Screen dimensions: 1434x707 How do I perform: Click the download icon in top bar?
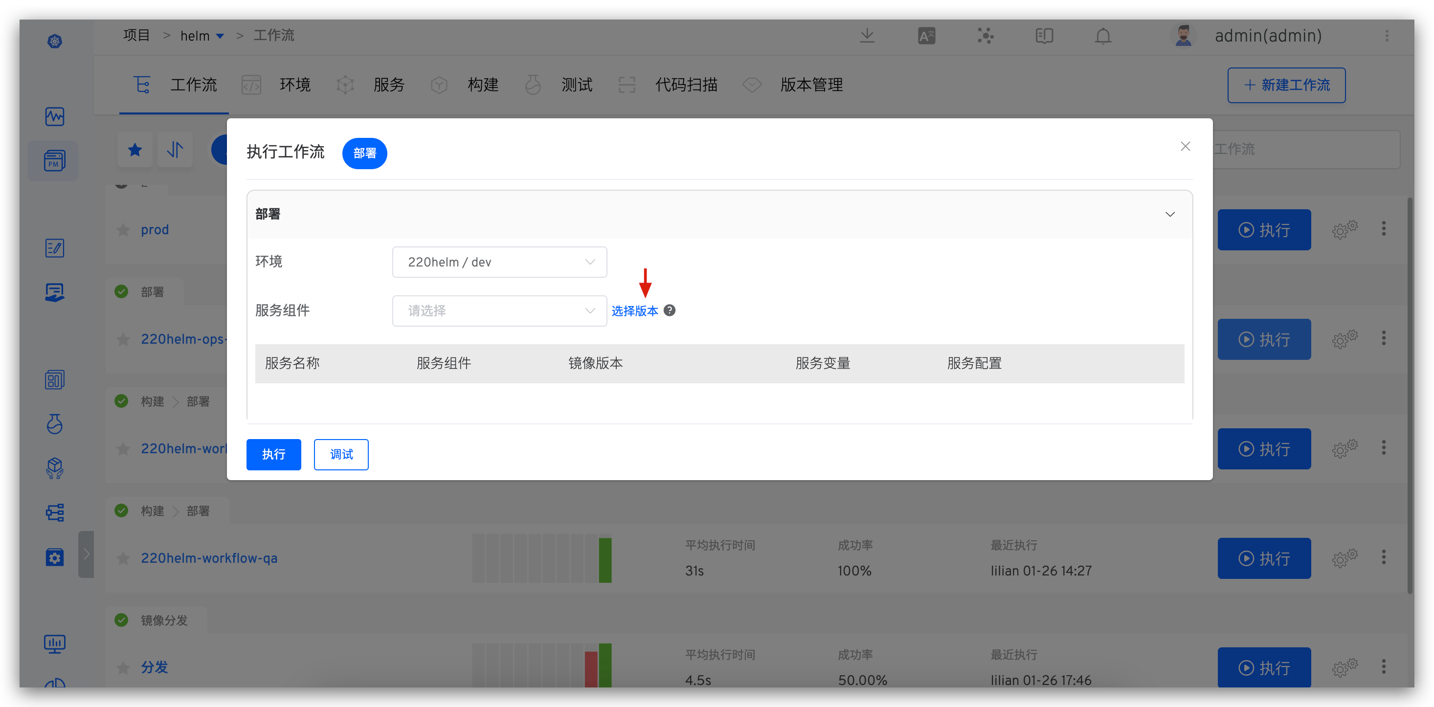(867, 36)
